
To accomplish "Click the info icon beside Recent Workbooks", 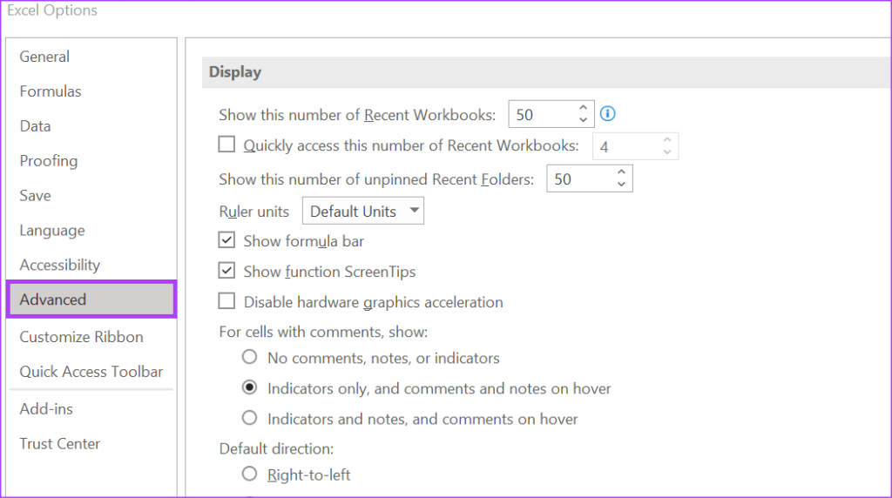I will (607, 114).
